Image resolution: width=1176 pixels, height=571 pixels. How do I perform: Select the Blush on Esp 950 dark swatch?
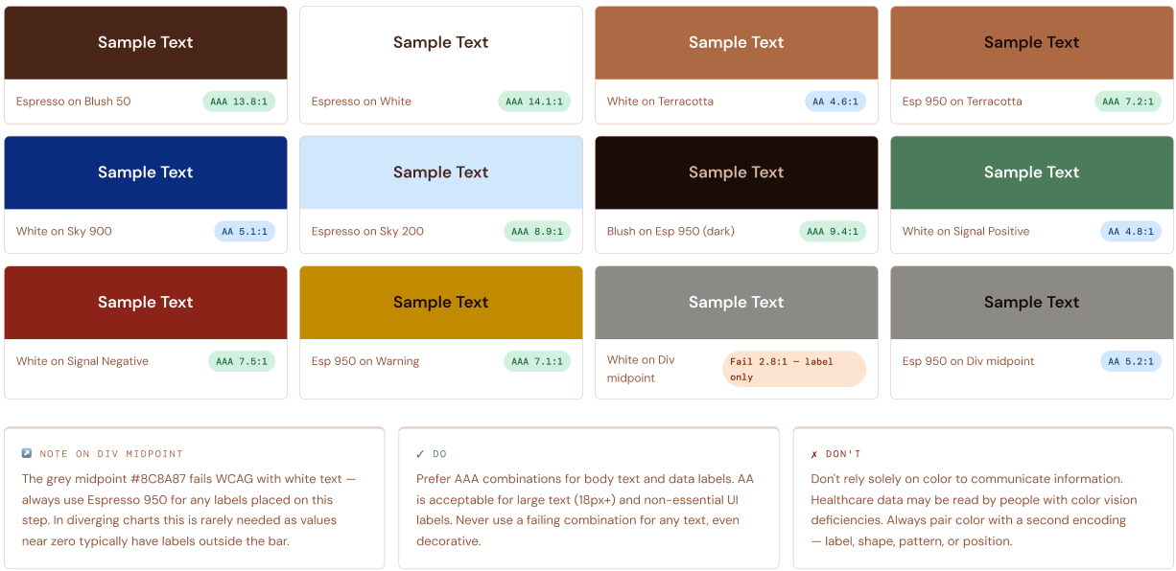pos(737,172)
